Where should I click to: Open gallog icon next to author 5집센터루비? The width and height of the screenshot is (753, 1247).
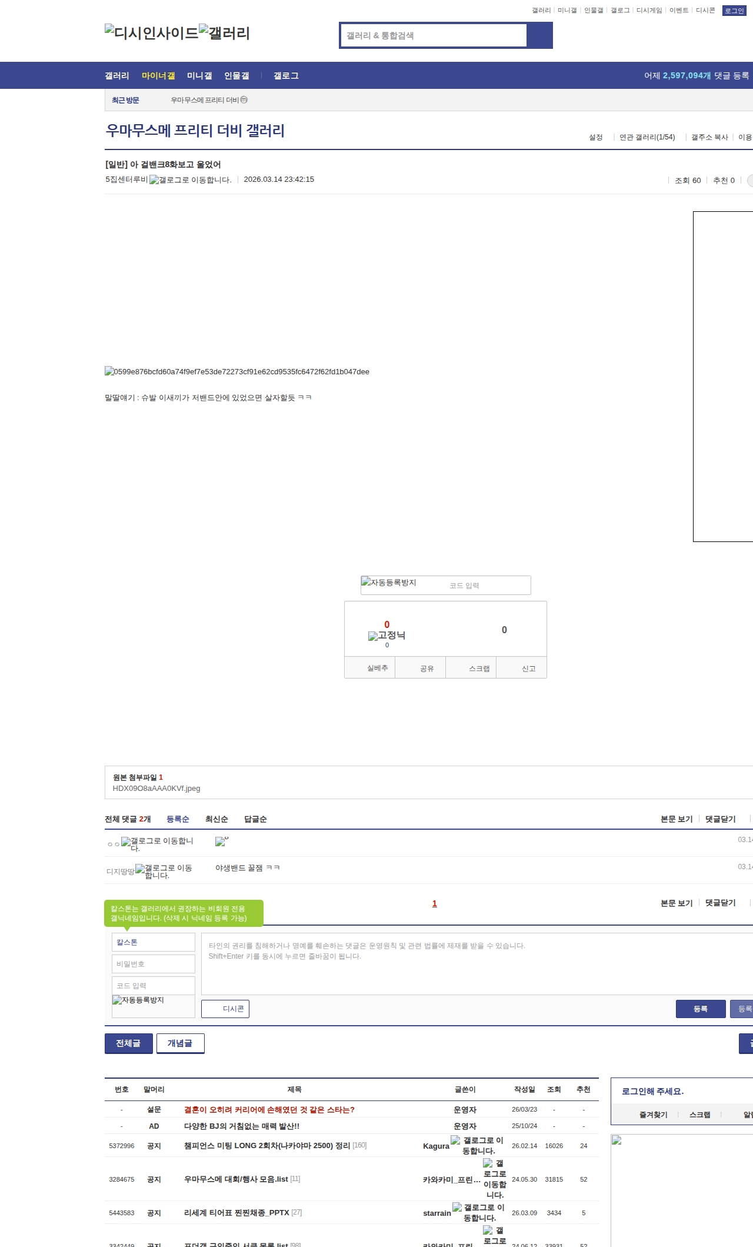pos(190,180)
